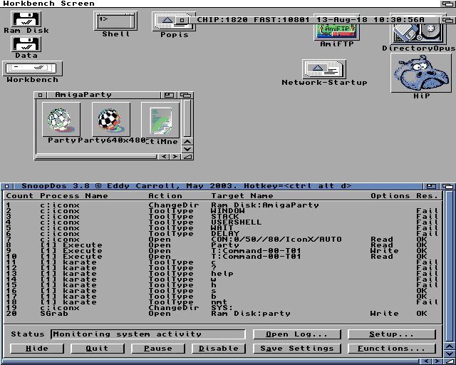Viewport: 456px width, 365px height.
Task: Select the Party icon in AmigaParty window
Action: [61, 119]
